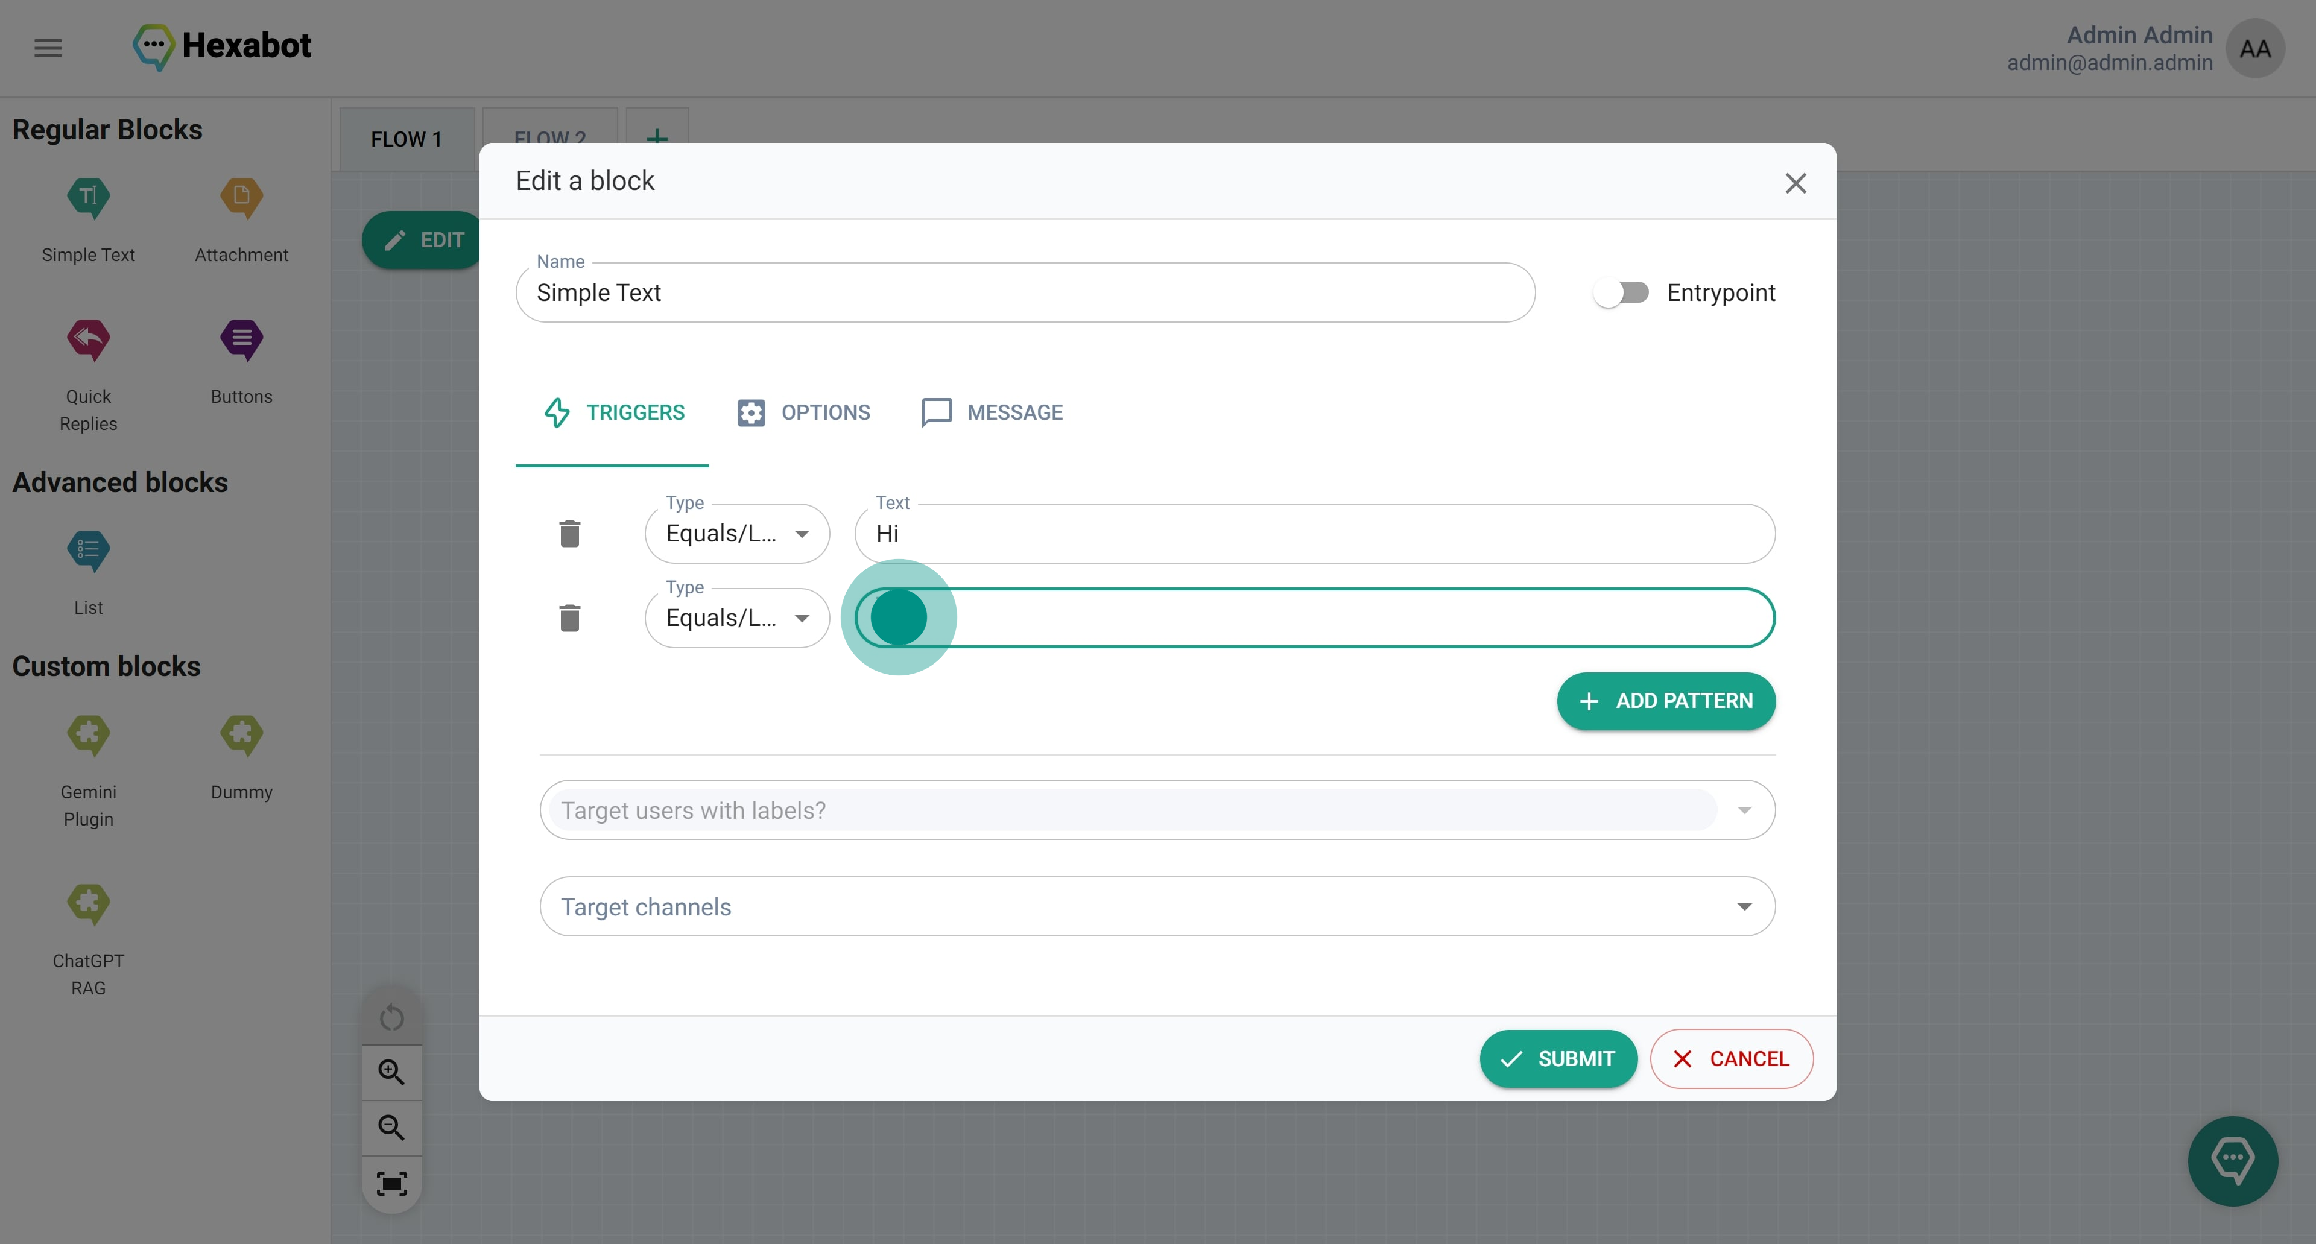Viewport: 2316px width, 1244px height.
Task: Switch to the OPTIONS tab
Action: click(x=804, y=412)
